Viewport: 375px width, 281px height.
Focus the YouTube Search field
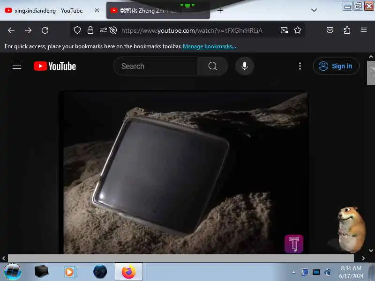pos(156,66)
